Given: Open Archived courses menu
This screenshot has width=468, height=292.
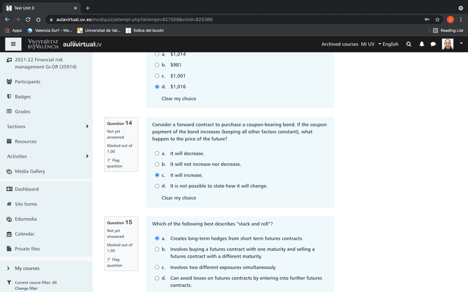Looking at the screenshot, I should (339, 44).
